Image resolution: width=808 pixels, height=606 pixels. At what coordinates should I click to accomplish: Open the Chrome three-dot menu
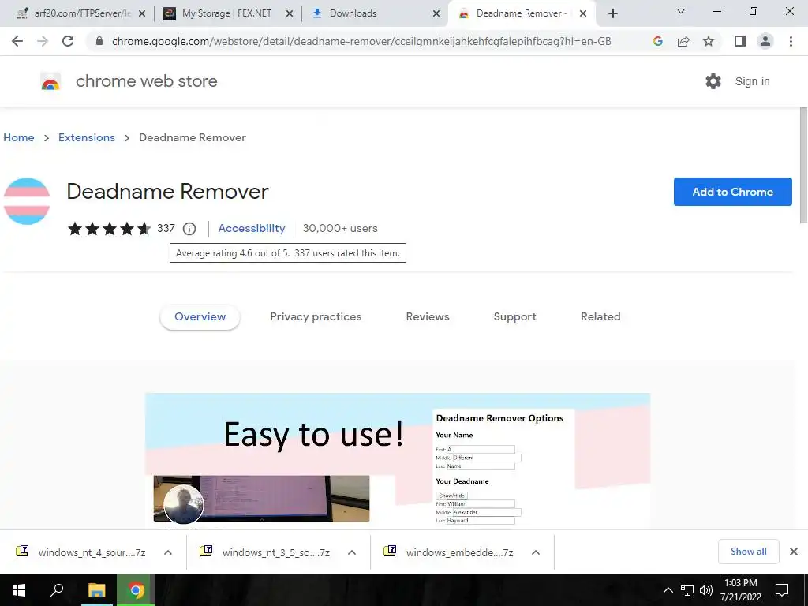791,41
